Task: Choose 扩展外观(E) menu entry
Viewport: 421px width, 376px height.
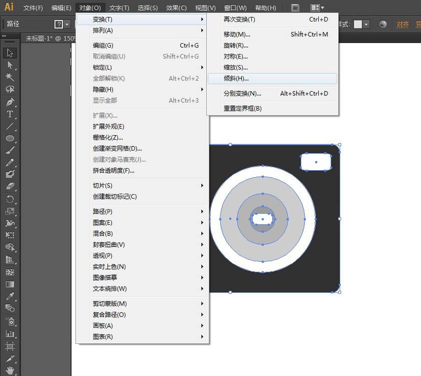Action: [142, 127]
